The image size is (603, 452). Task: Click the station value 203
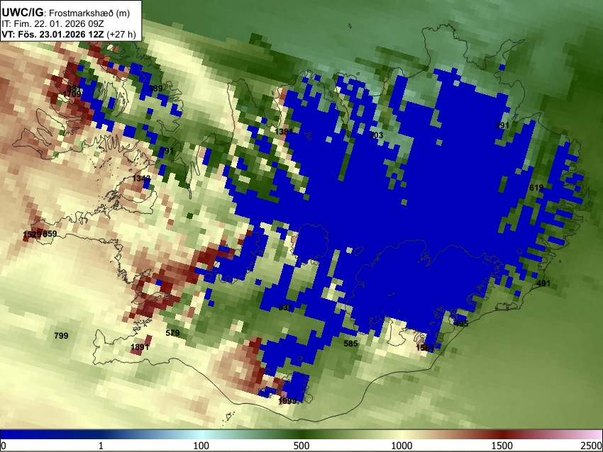[376, 135]
